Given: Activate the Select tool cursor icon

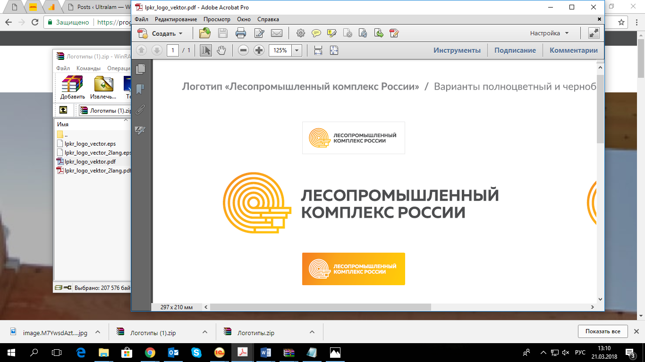Looking at the screenshot, I should point(205,50).
